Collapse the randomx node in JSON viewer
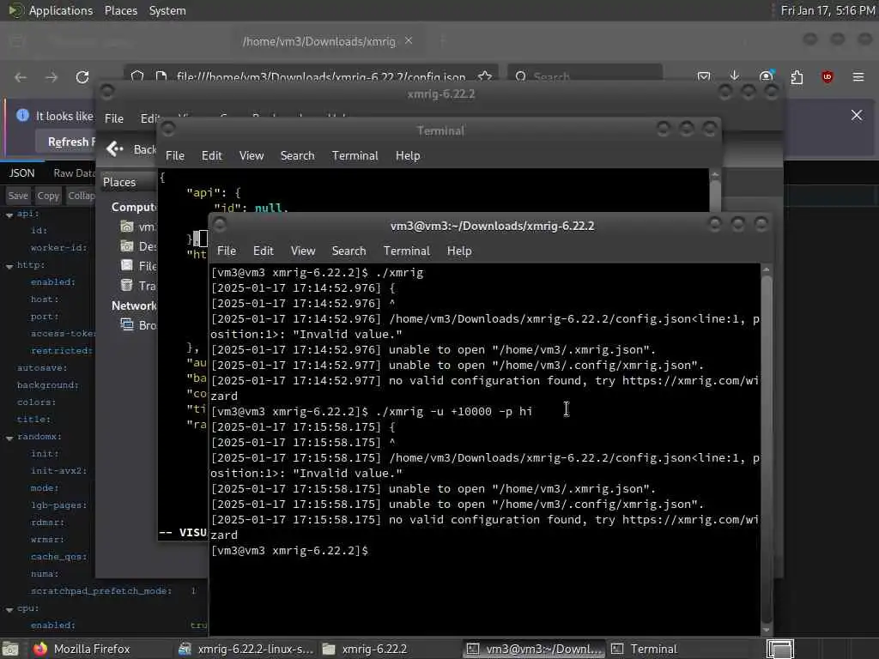Screen dimensions: 879x659 (x=9, y=438)
